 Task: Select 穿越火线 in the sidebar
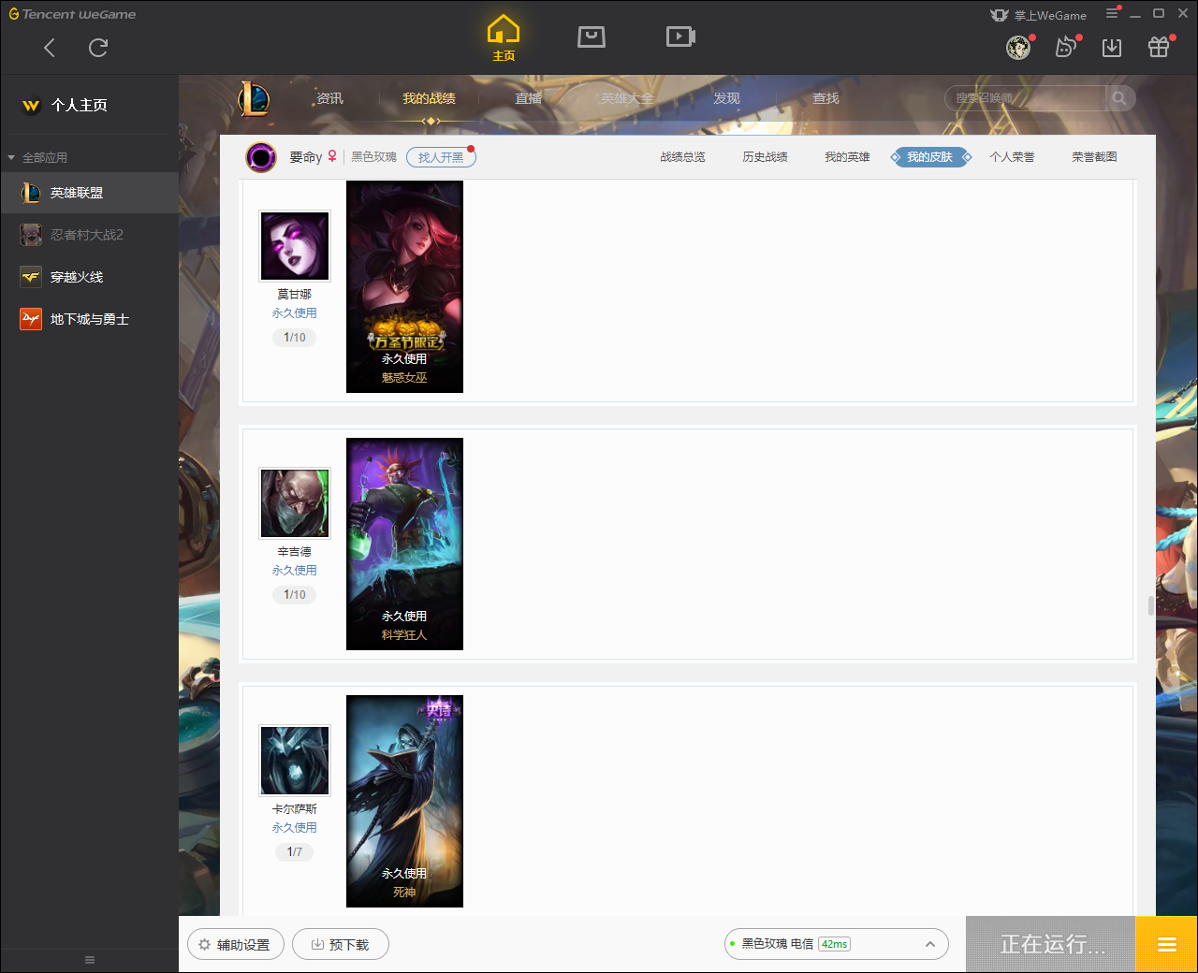click(x=89, y=277)
